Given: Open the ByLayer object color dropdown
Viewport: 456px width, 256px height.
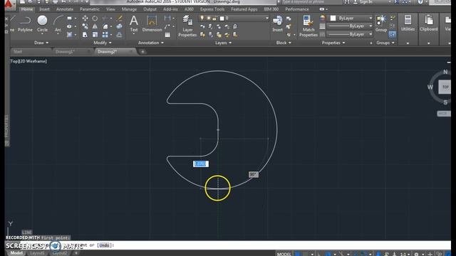Looking at the screenshot, I should click(351, 18).
